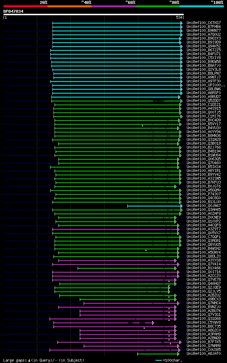
Task: Click the cyan ~100% identity legend segment
Action: (x=201, y=6)
